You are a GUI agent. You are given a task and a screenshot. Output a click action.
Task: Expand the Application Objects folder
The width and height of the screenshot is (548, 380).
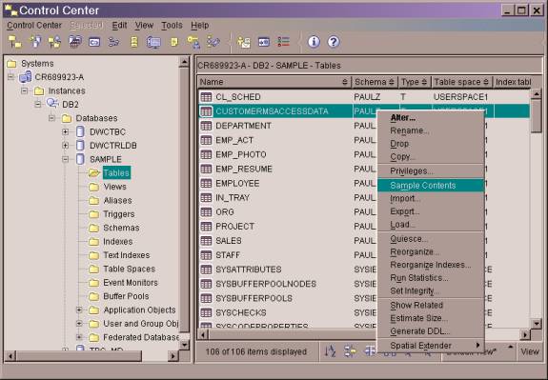pos(79,310)
